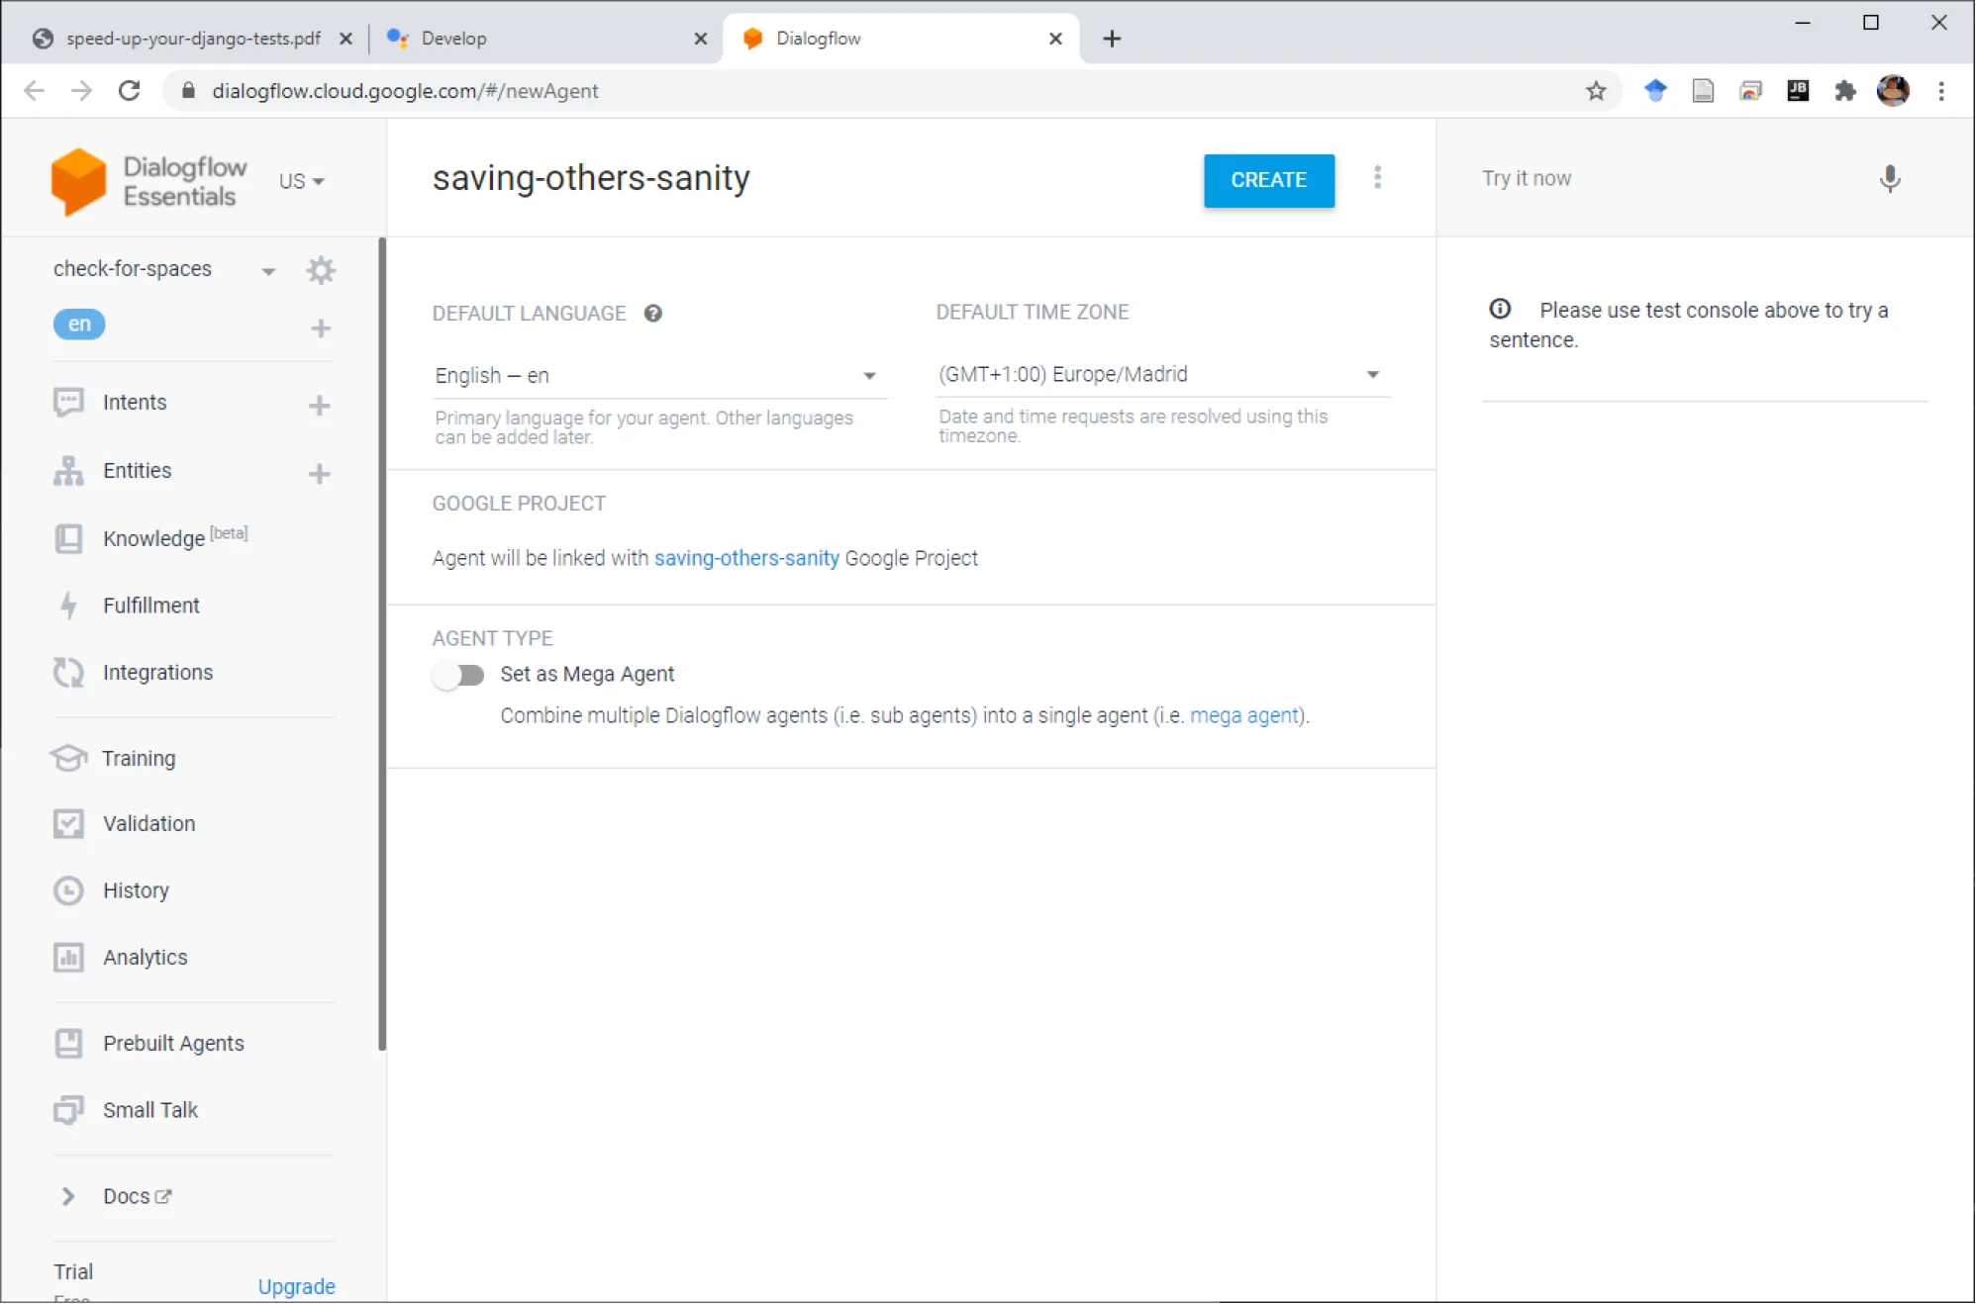This screenshot has width=1976, height=1304.
Task: Click the help icon next to Default Language
Action: coord(652,314)
